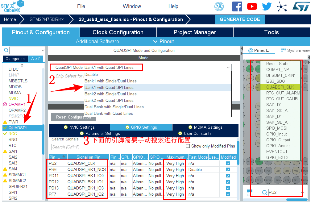Image resolution: width=311 pixels, height=204 pixels.
Task: Expand the Pinout dropdown menu
Action: pyautogui.click(x=164, y=41)
